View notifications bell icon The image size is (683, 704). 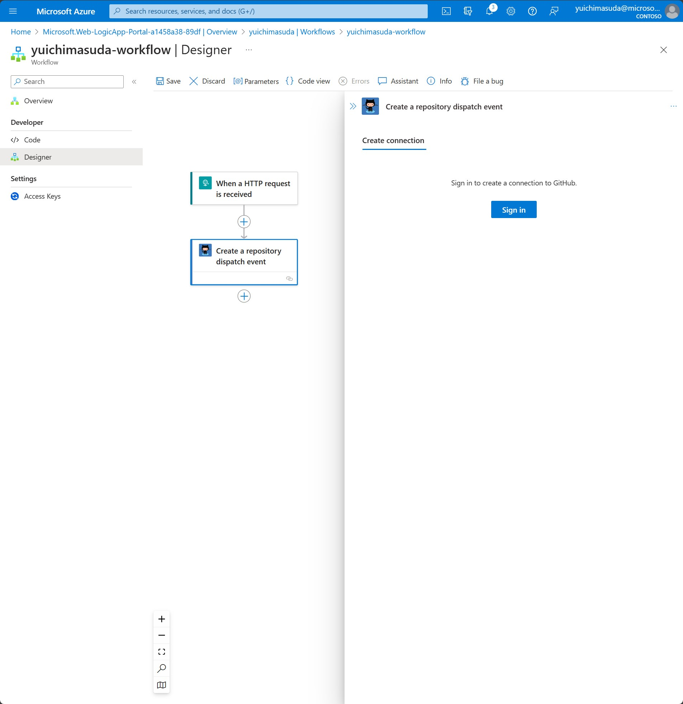pos(489,11)
